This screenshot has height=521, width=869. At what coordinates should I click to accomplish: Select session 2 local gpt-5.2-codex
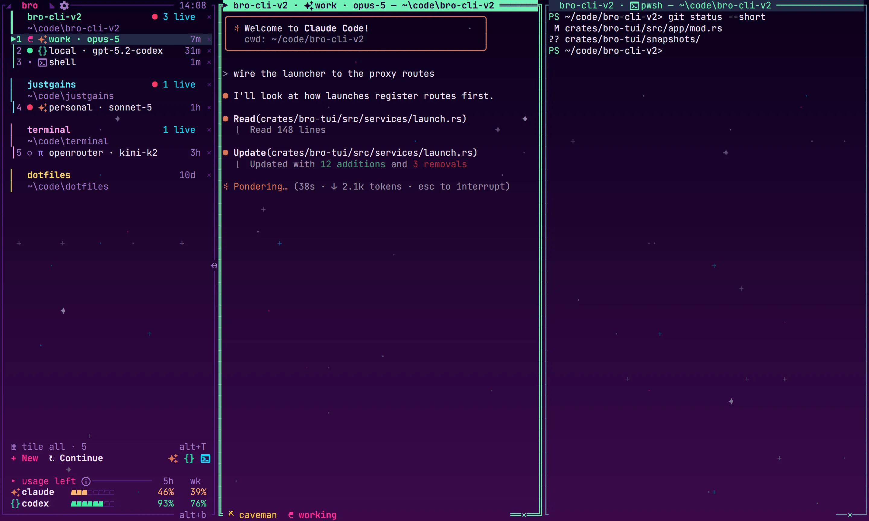[x=111, y=51]
